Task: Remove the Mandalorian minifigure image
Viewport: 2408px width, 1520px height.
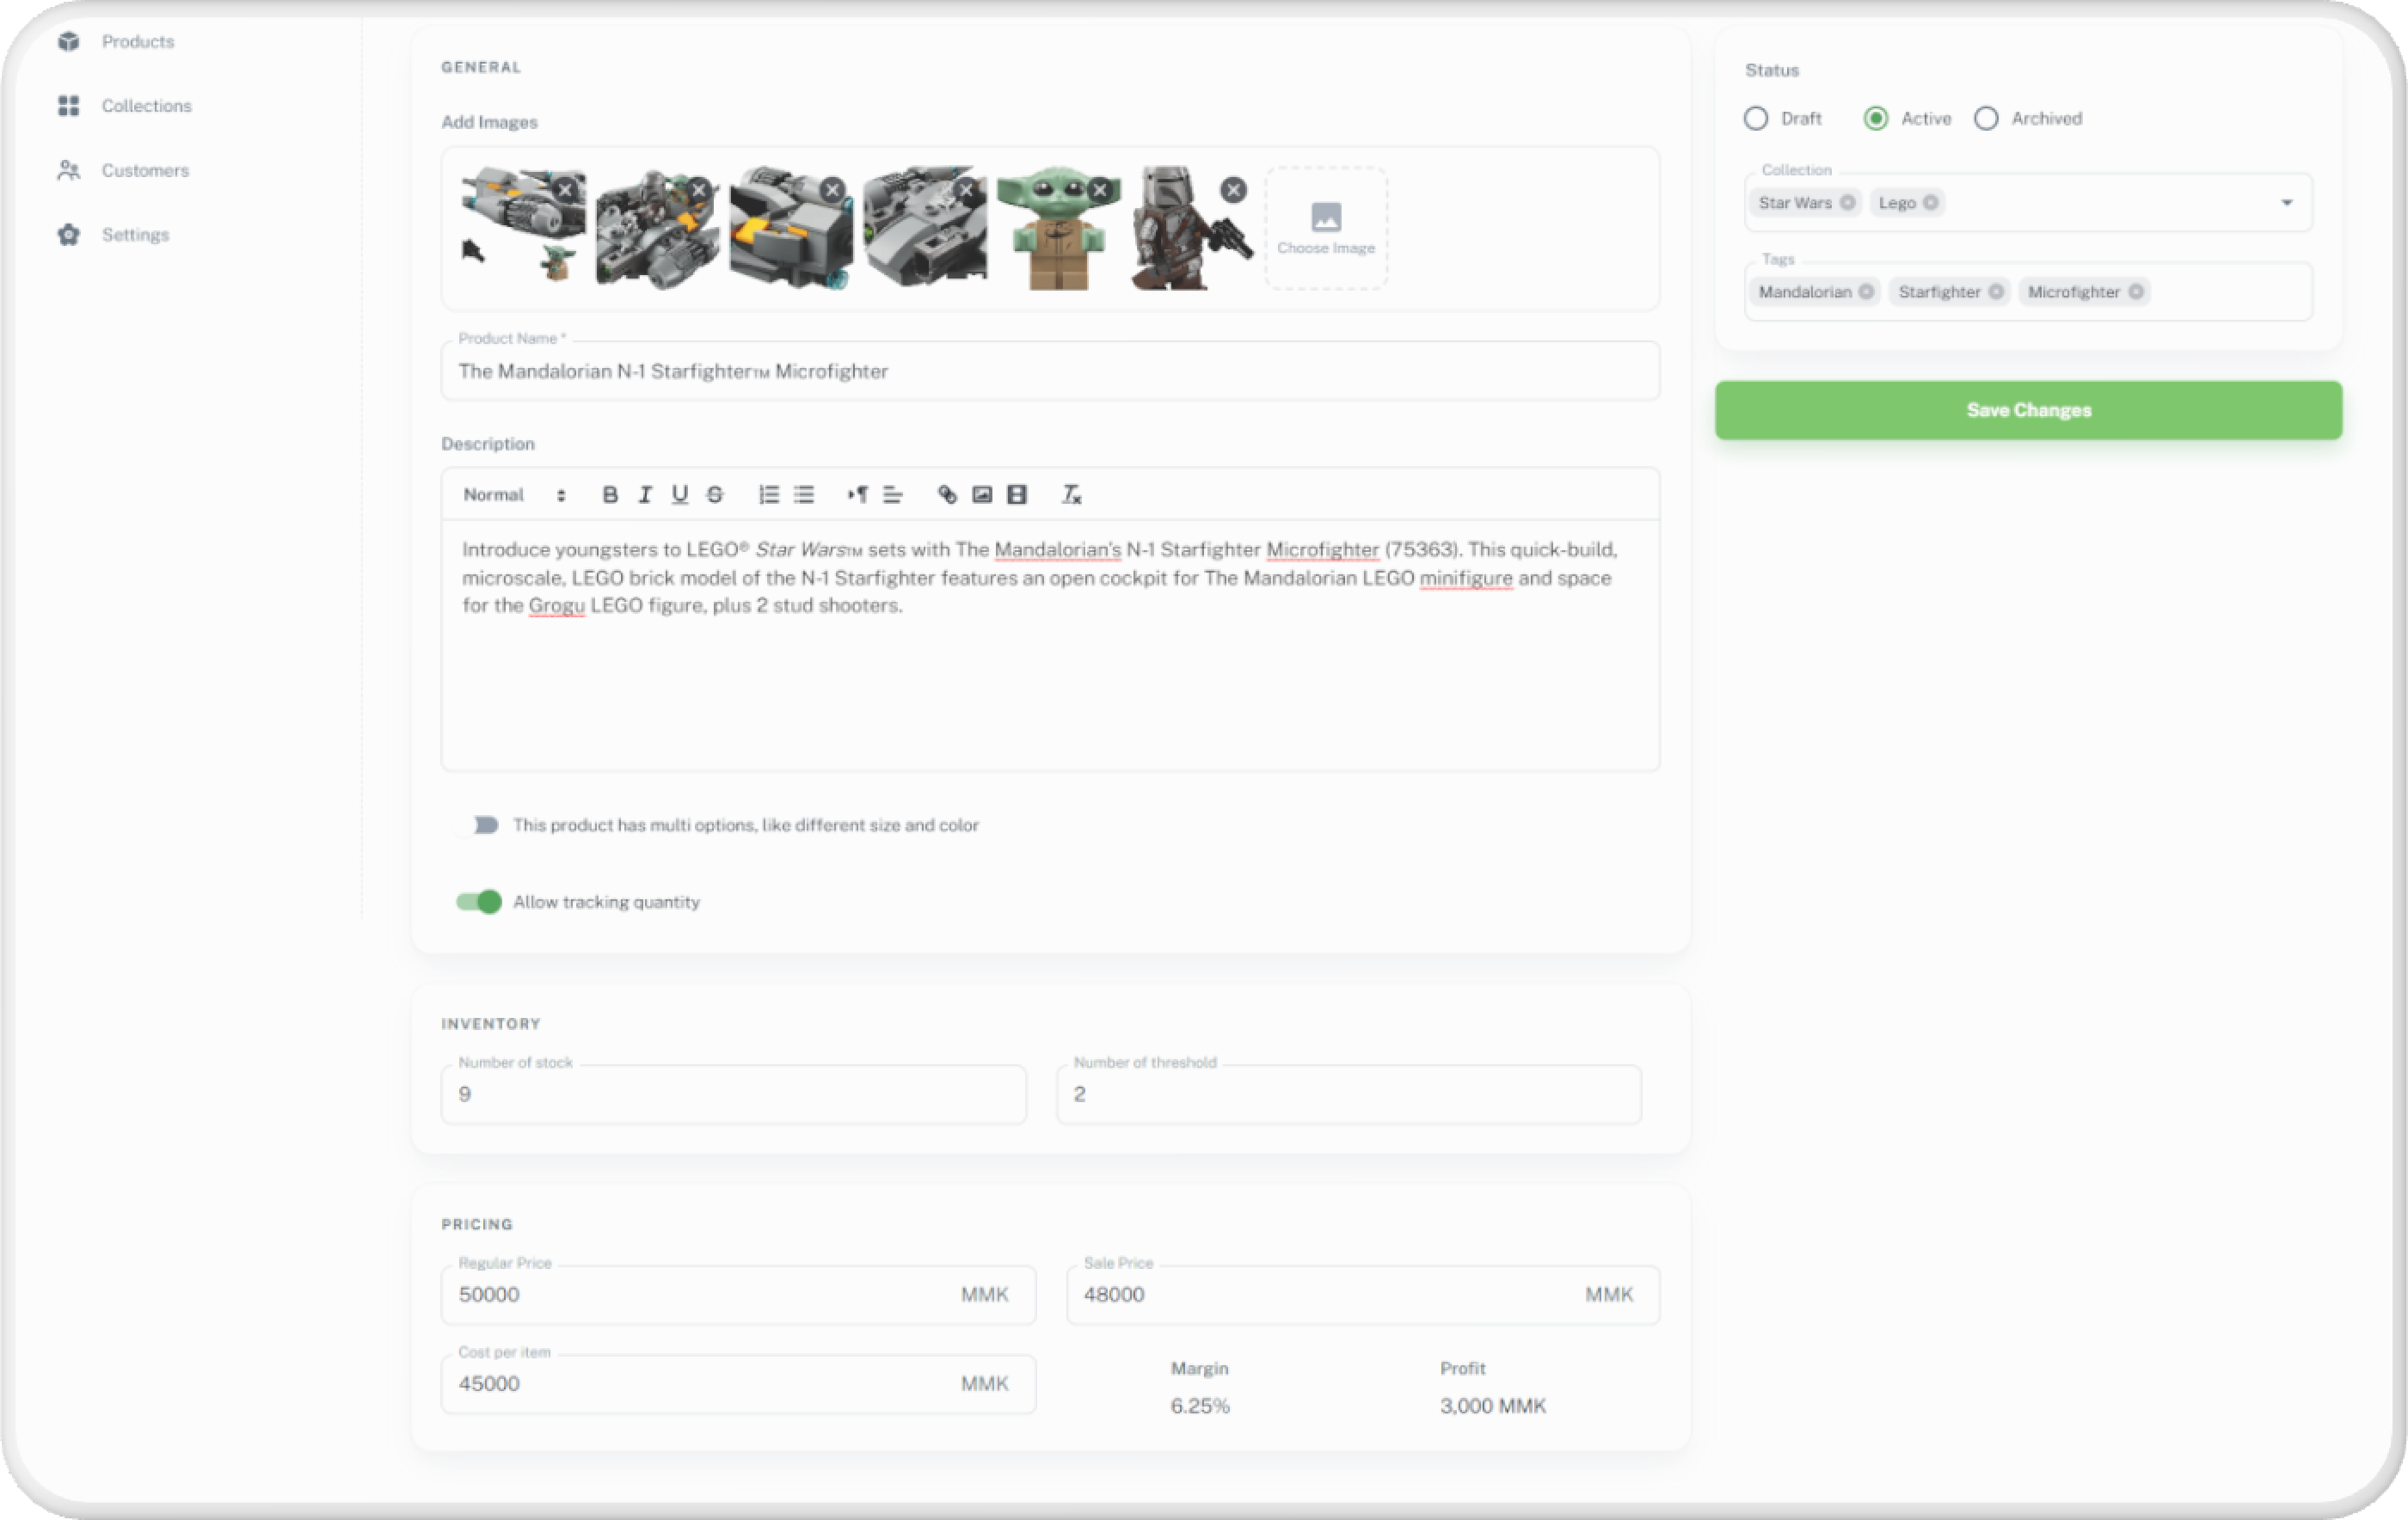Action: click(1234, 189)
